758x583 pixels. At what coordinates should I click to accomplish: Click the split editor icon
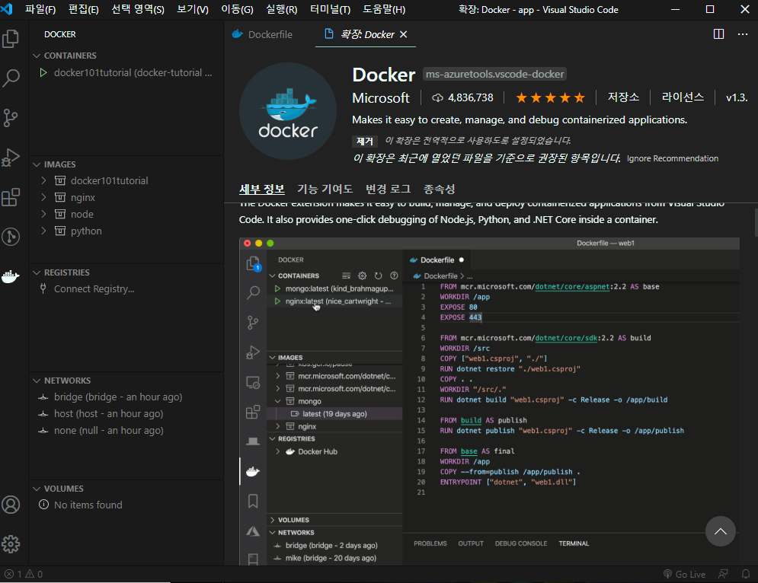718,33
